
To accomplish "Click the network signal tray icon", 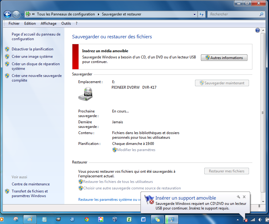I will (x=253, y=220).
